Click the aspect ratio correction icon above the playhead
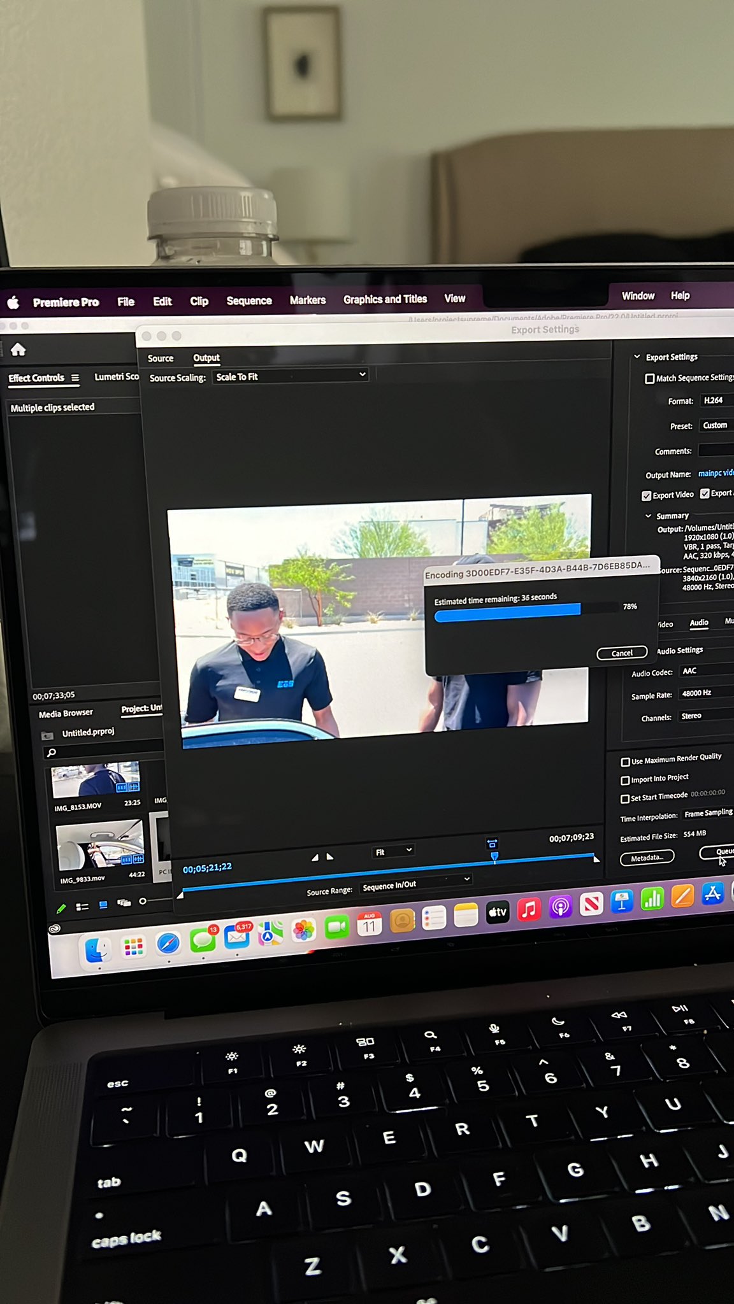The width and height of the screenshot is (734, 1304). (492, 844)
